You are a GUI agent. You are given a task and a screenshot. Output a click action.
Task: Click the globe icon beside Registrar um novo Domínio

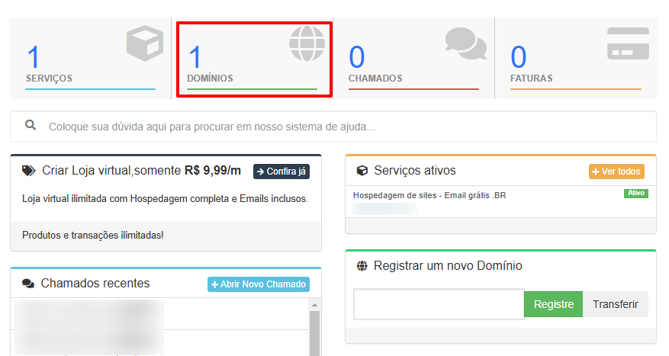tap(362, 266)
